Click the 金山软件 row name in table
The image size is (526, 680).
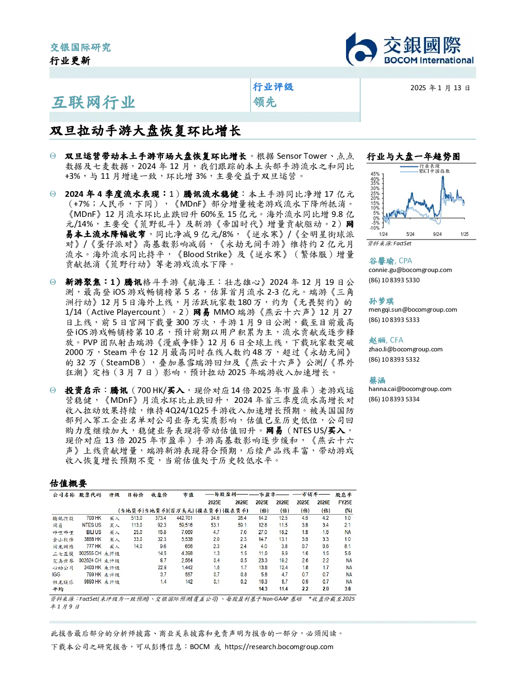click(x=63, y=539)
